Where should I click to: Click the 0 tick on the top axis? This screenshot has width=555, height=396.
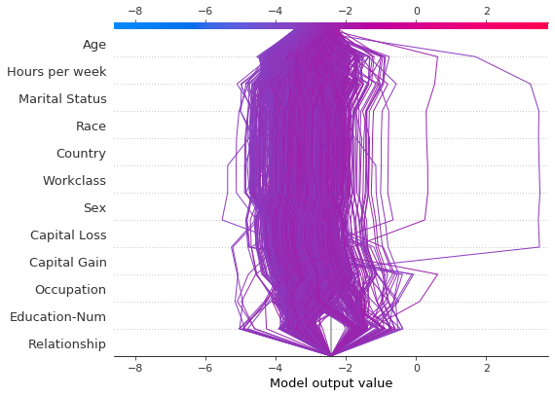(x=417, y=11)
